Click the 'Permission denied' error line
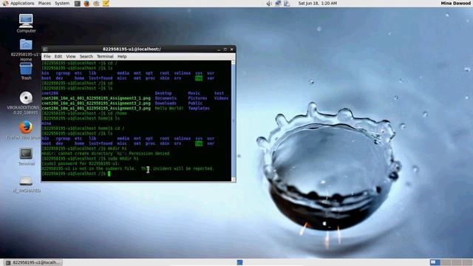The height and width of the screenshot is (266, 473). coord(105,154)
